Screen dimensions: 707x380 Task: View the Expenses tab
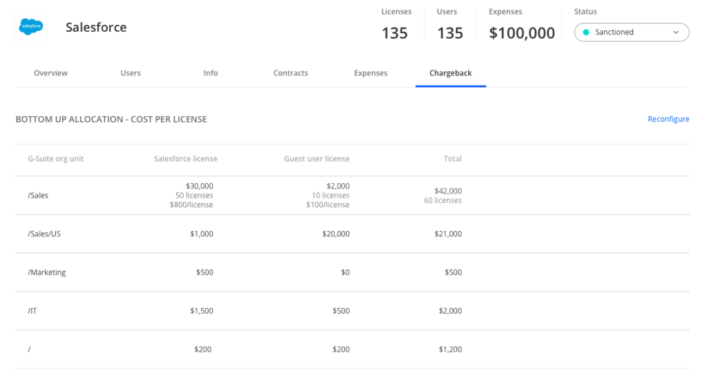370,73
